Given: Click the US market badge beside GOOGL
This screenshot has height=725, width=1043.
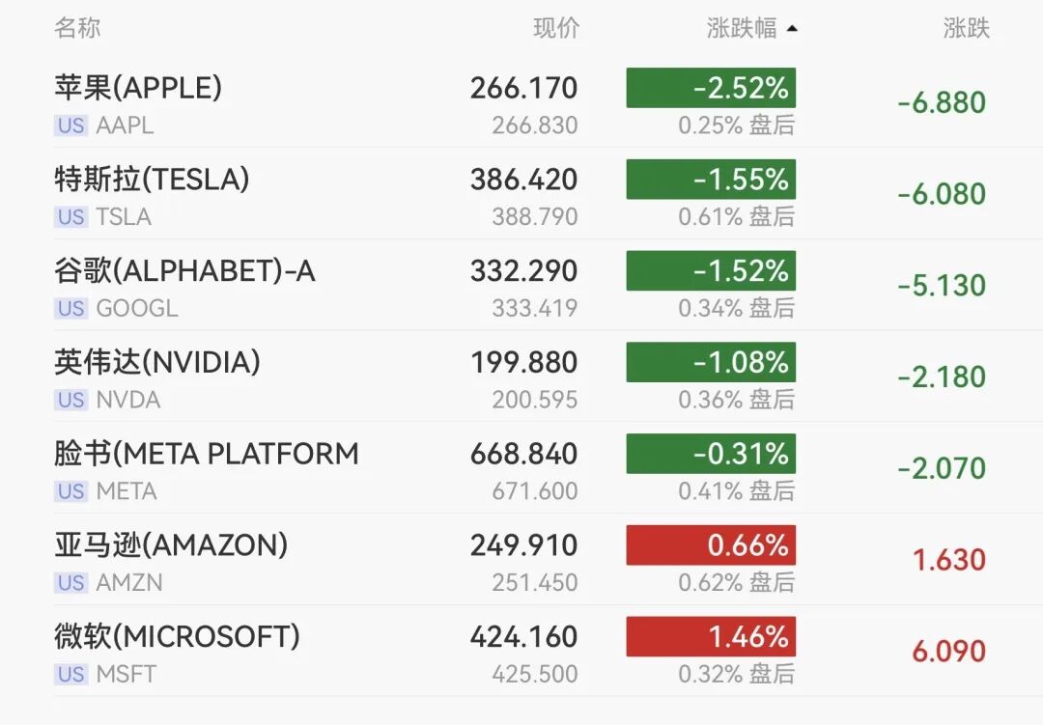Looking at the screenshot, I should click(x=70, y=309).
